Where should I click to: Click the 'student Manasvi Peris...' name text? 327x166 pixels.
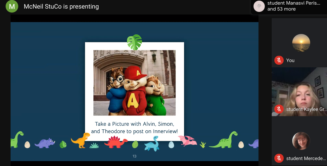coord(294,3)
